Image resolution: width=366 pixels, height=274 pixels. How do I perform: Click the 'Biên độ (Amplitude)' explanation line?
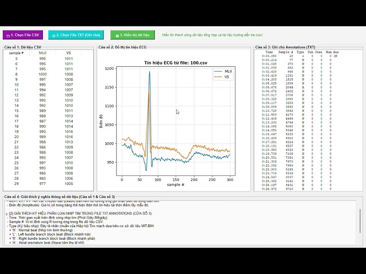tap(78, 205)
